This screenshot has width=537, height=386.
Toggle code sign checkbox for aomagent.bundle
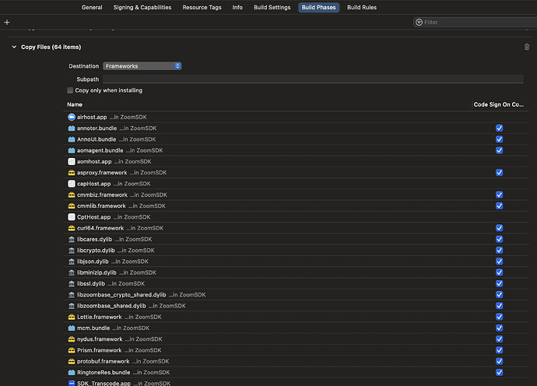[499, 150]
